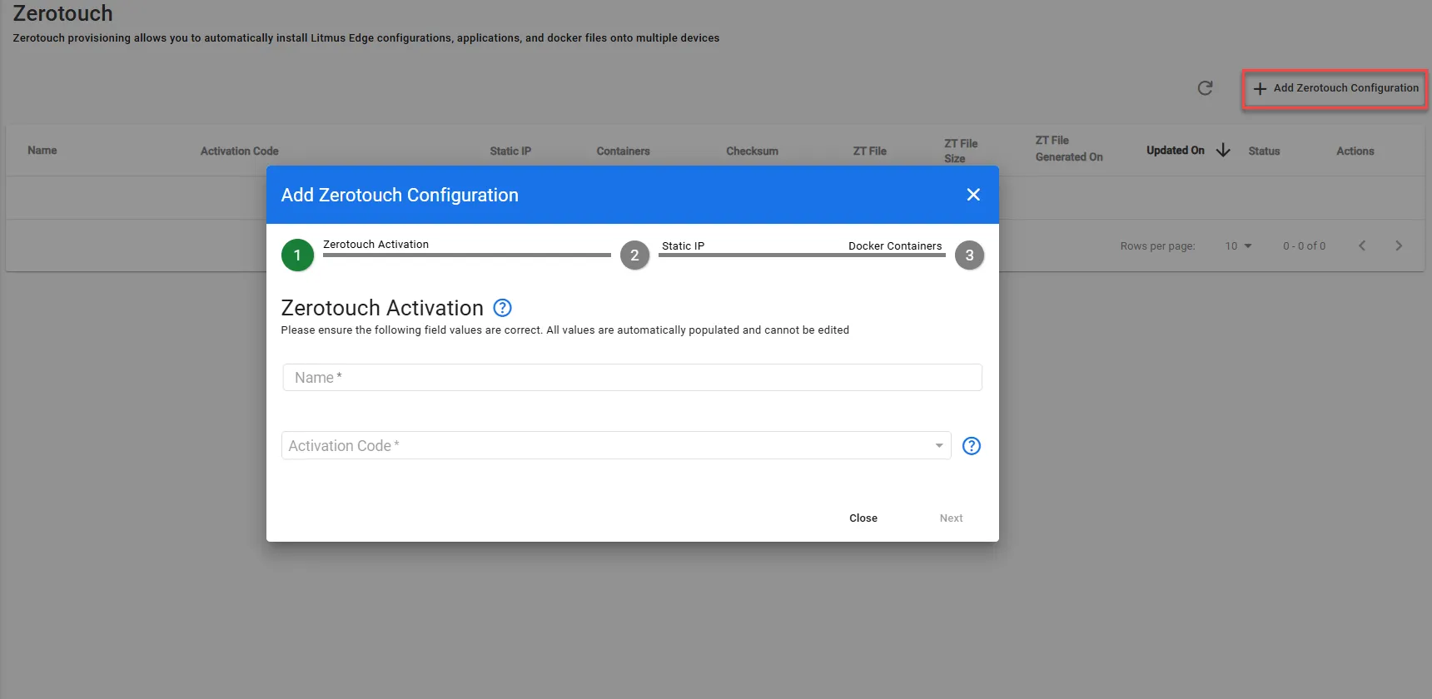Click the Docker Containers step label
Screen dimensions: 1432x699
coord(895,246)
